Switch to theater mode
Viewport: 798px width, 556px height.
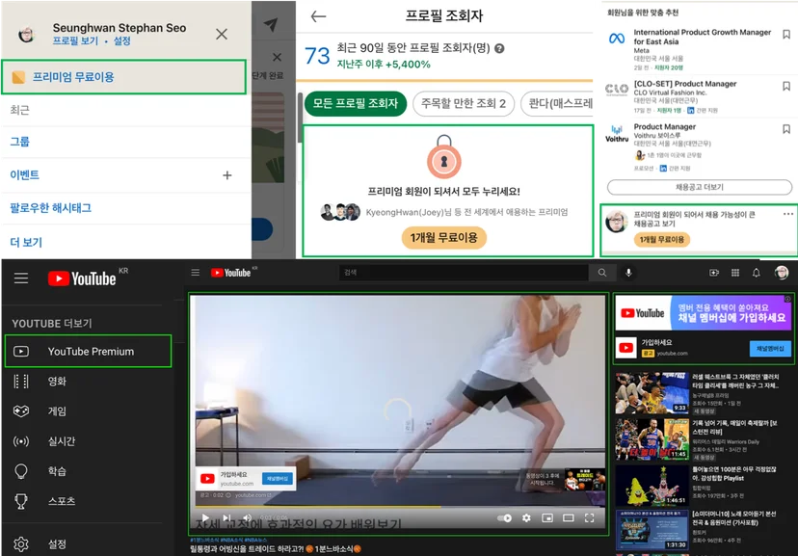tap(568, 517)
